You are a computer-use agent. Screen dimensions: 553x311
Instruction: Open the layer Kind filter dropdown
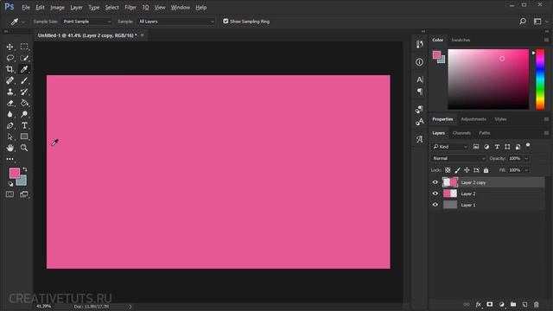click(450, 147)
